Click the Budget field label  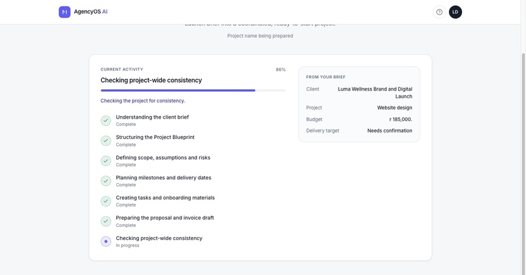click(314, 119)
